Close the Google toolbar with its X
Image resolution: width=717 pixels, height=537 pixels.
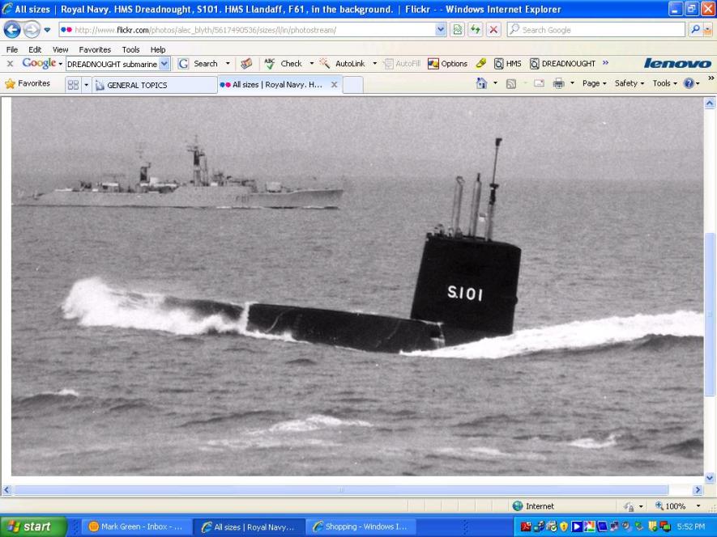click(x=11, y=64)
